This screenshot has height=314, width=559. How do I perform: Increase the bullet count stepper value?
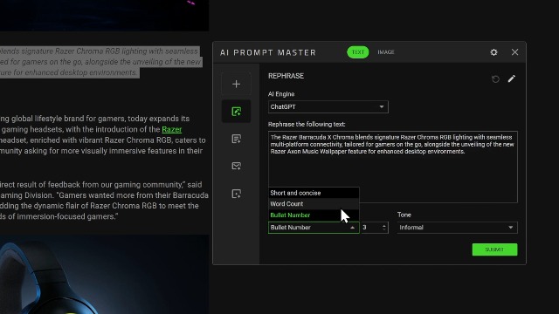click(x=384, y=225)
